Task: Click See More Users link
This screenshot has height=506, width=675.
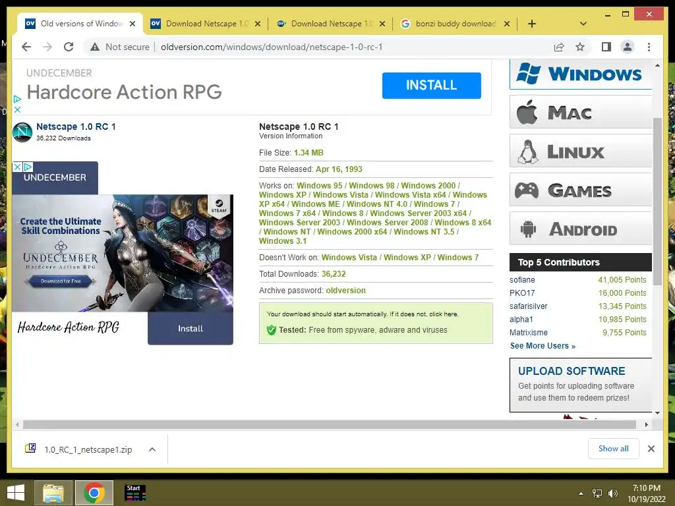Action: [x=543, y=346]
